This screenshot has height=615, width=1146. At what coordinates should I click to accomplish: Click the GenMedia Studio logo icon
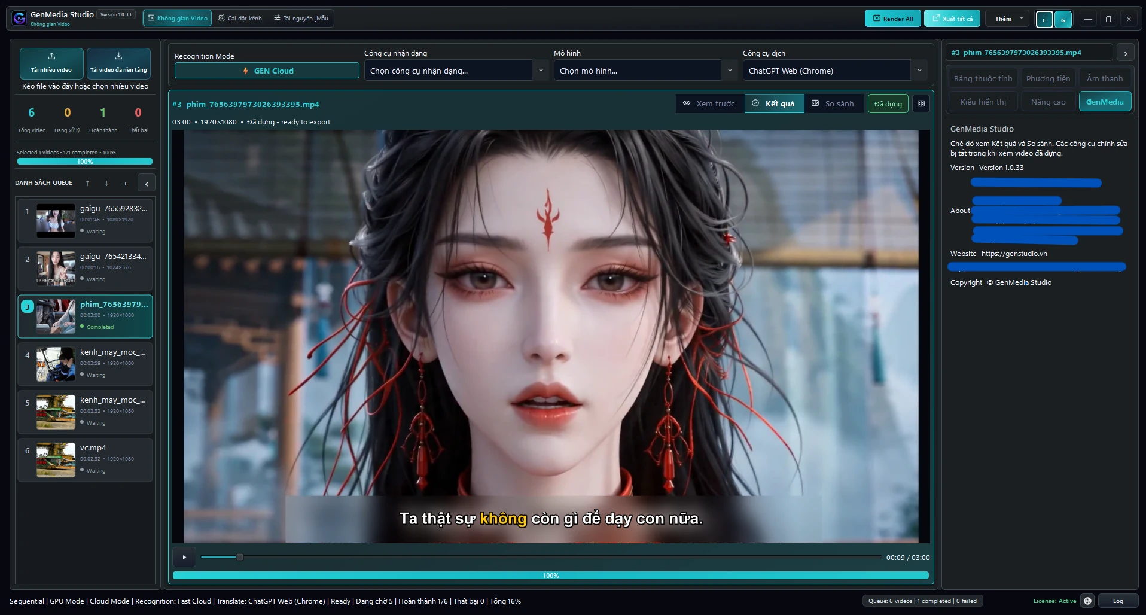[20, 19]
